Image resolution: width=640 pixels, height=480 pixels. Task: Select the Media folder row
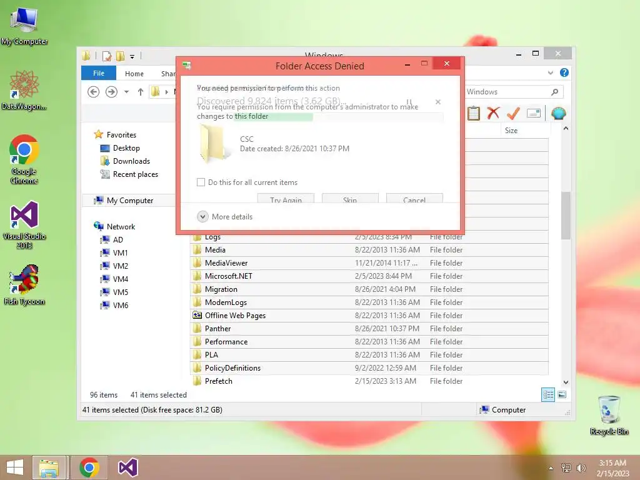coord(369,250)
